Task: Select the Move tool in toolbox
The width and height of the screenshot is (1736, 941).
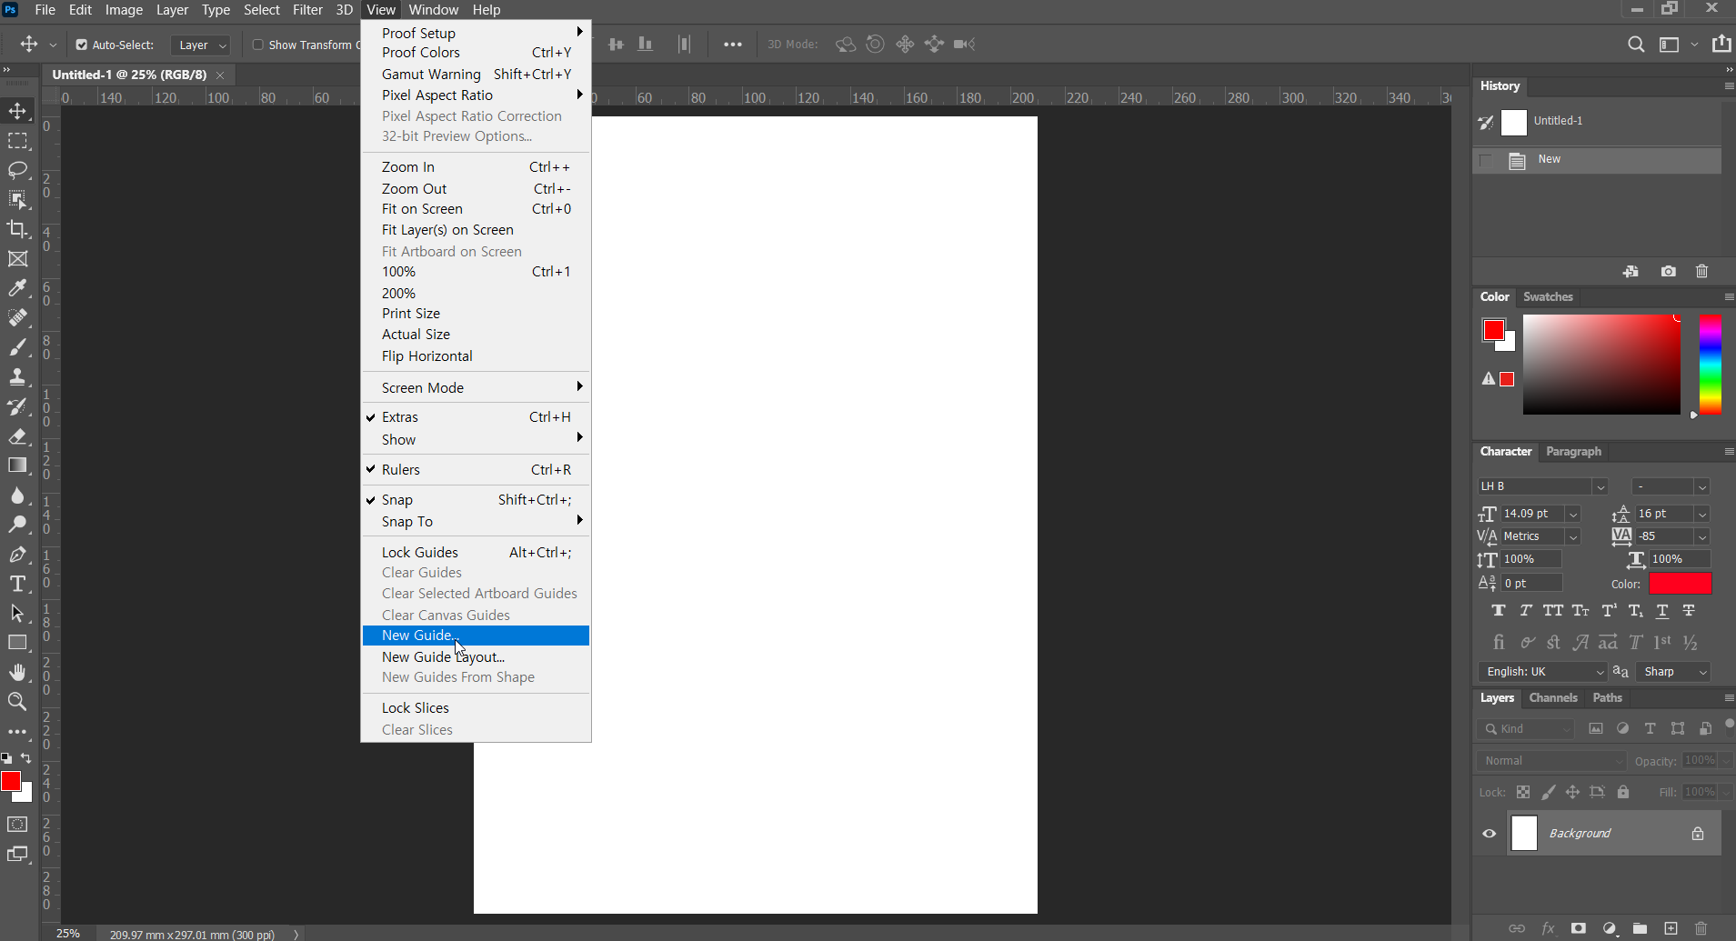Action: pos(17,111)
